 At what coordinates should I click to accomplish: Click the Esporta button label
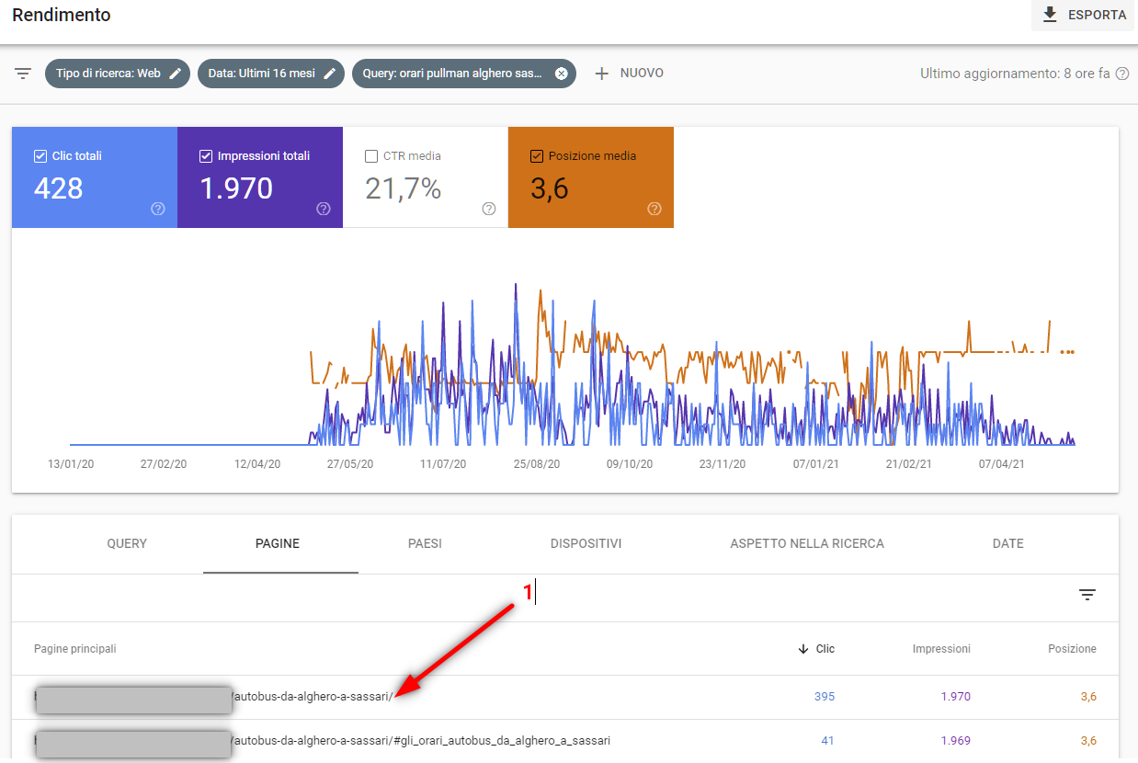point(1097,16)
